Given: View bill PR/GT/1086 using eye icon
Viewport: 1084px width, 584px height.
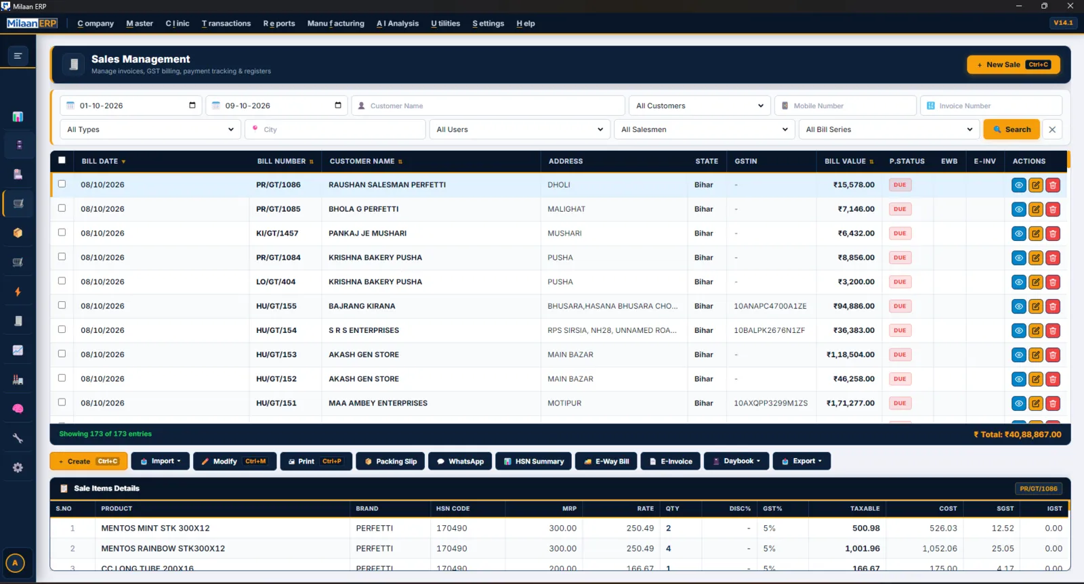Looking at the screenshot, I should (x=1018, y=185).
